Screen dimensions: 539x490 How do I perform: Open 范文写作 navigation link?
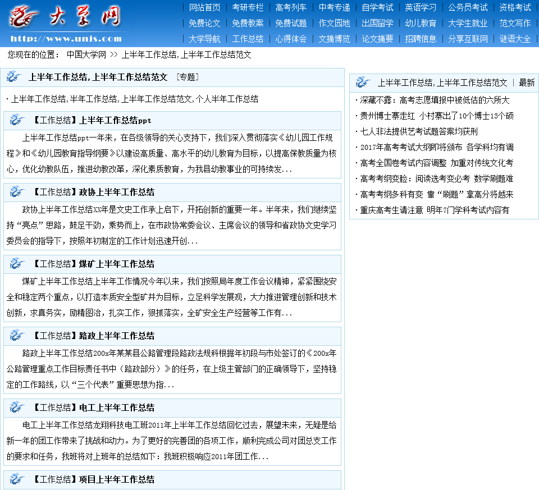515,23
